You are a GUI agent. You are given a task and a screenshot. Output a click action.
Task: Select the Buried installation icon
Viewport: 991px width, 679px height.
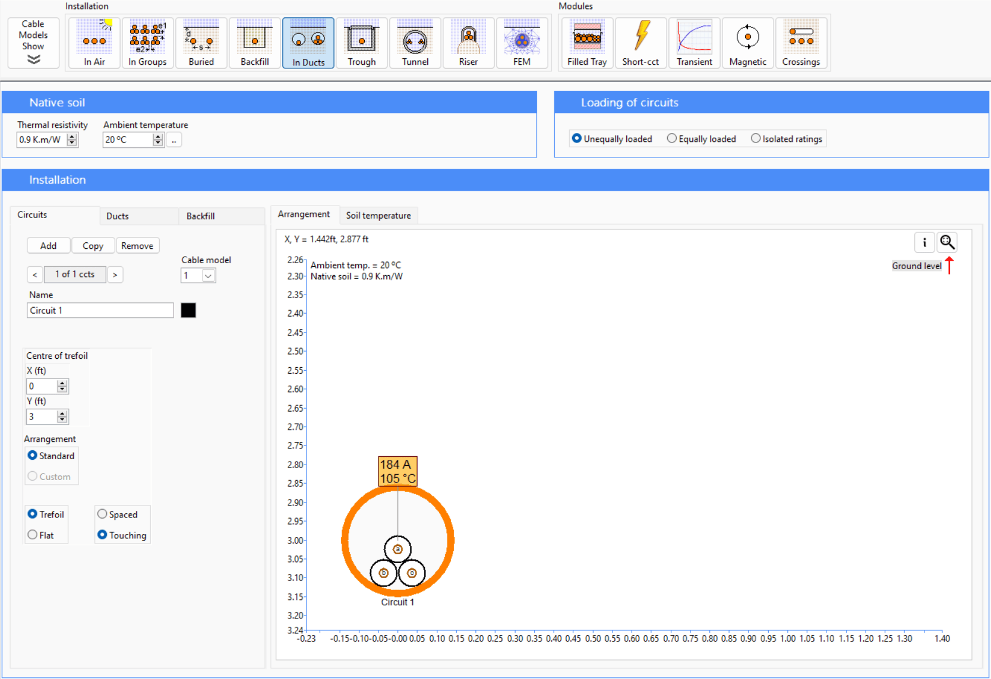click(201, 42)
